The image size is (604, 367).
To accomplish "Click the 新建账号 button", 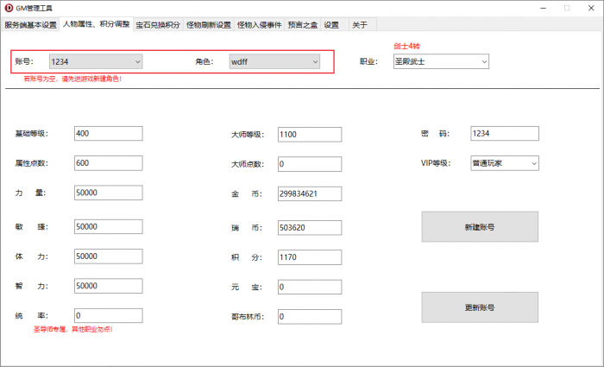I will pyautogui.click(x=479, y=227).
